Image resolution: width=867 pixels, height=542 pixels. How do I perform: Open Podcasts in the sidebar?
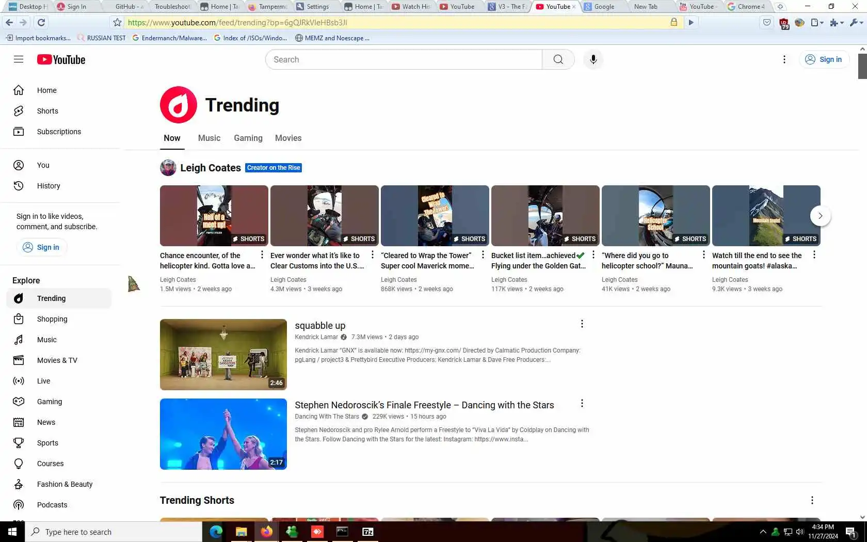tap(60, 505)
